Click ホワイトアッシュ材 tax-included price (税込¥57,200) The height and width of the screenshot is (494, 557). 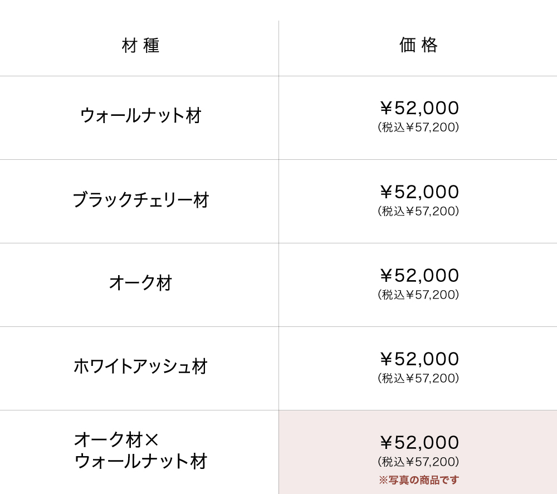[418, 379]
